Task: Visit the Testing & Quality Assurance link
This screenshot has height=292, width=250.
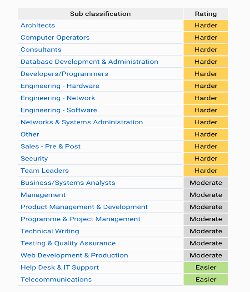Action: [68, 243]
